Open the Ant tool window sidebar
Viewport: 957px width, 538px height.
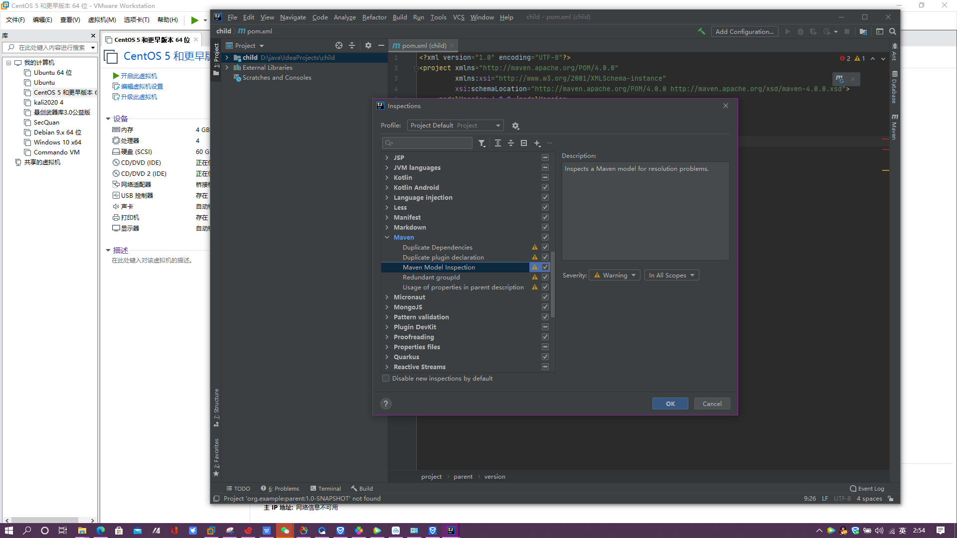(894, 52)
